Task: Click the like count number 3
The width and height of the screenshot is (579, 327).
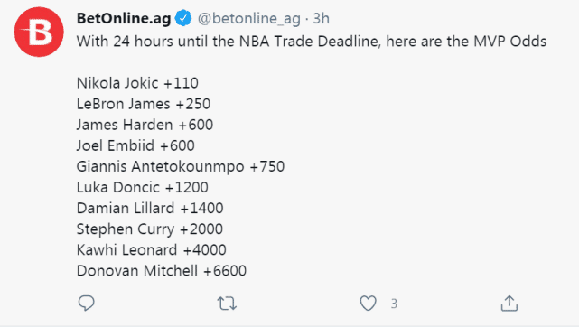Action: point(394,304)
